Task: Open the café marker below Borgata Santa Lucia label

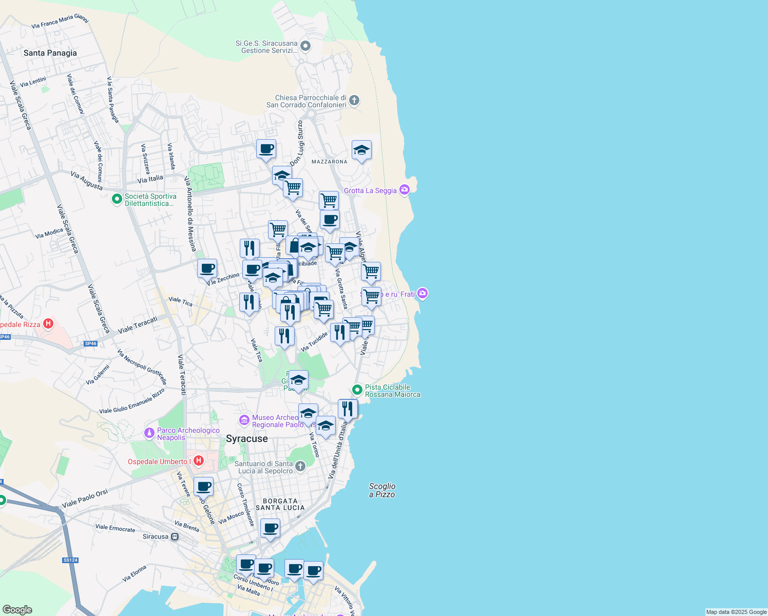Action: click(x=270, y=529)
